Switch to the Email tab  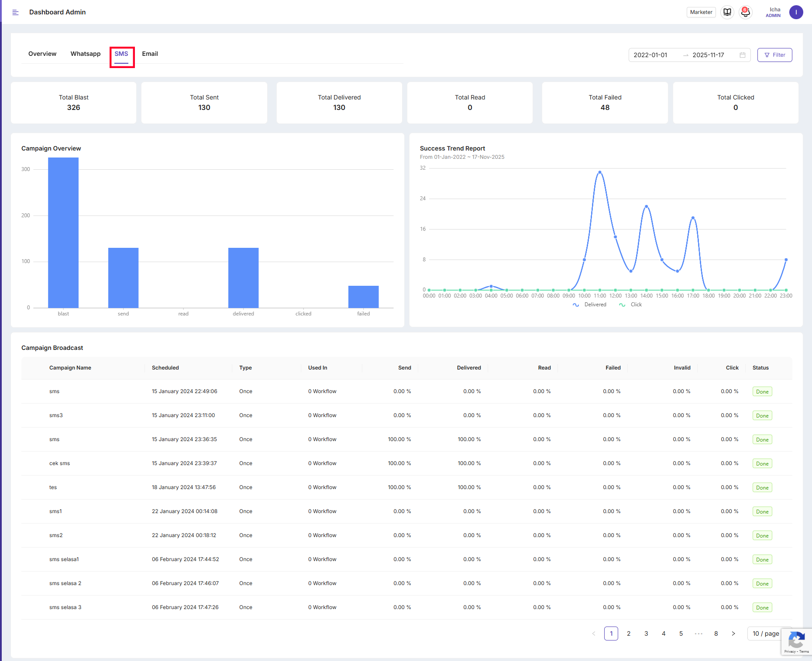pos(150,54)
